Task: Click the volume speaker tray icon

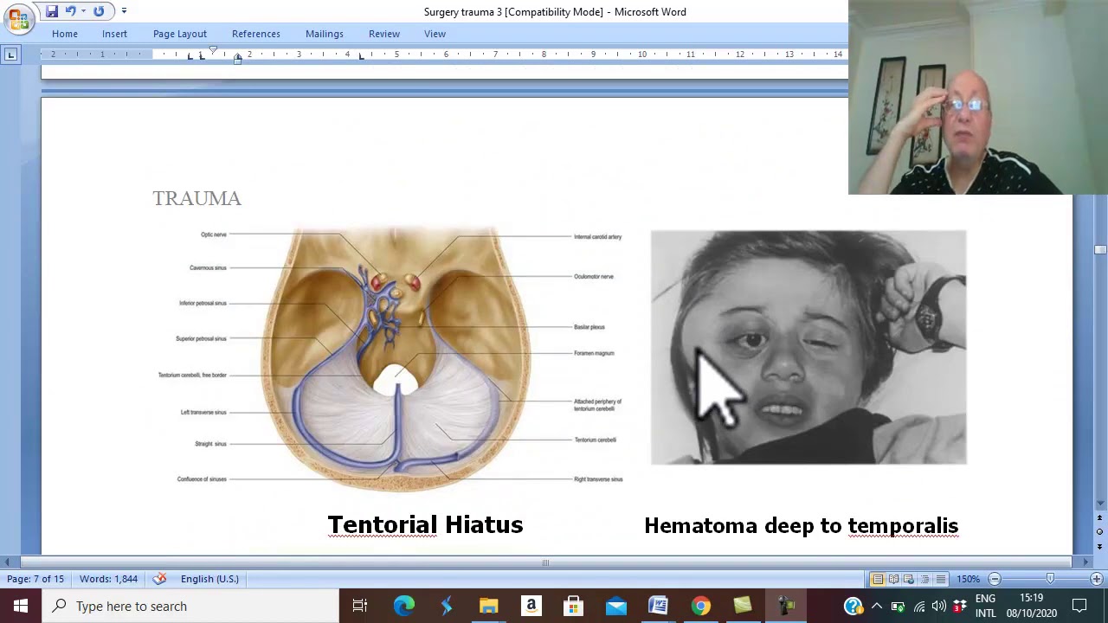Action: [x=939, y=607]
